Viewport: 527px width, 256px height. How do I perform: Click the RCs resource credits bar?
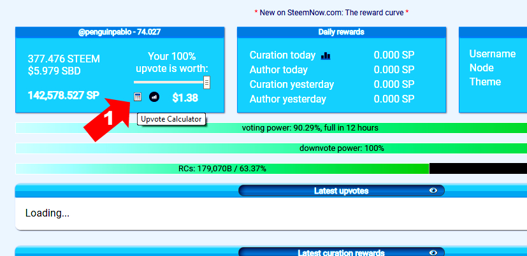tap(271, 169)
